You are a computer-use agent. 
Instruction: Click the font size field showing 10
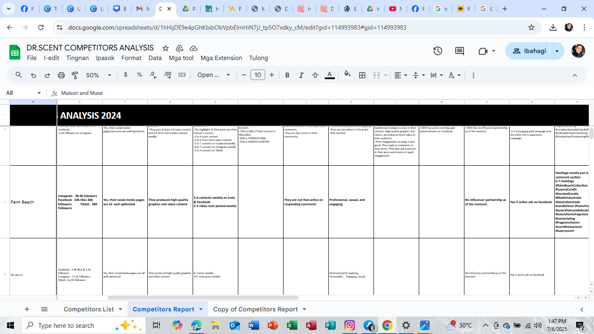point(258,75)
